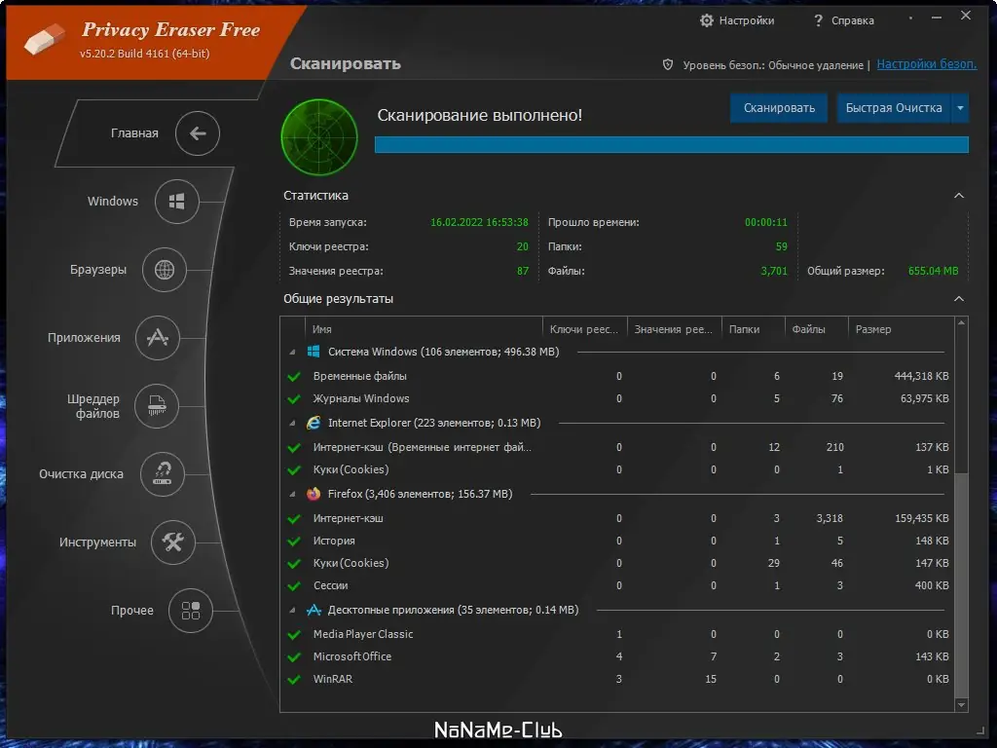Viewport: 997px width, 748px height.
Task: Select Windows label in the sidebar
Action: pos(113,201)
